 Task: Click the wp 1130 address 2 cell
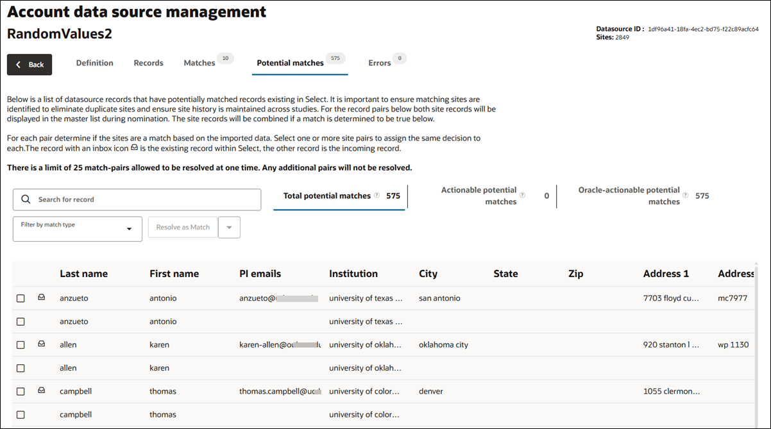coord(733,345)
